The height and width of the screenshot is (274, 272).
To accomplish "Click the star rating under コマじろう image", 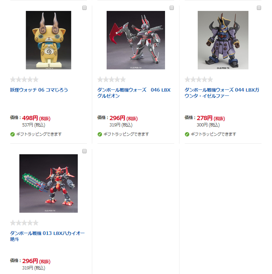I will 24,80.
